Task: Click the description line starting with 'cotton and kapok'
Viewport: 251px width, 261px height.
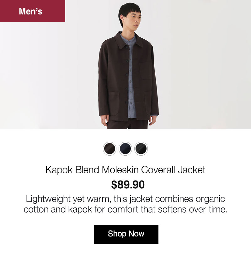Action: click(125, 209)
